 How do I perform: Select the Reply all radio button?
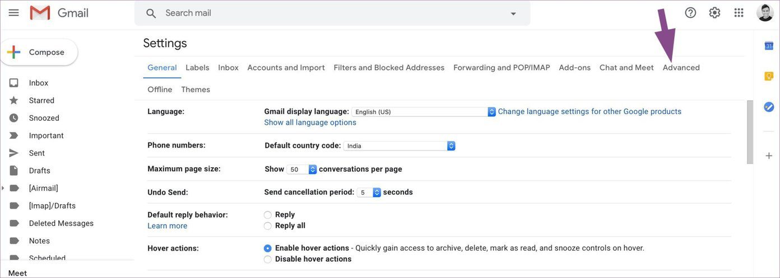[268, 226]
